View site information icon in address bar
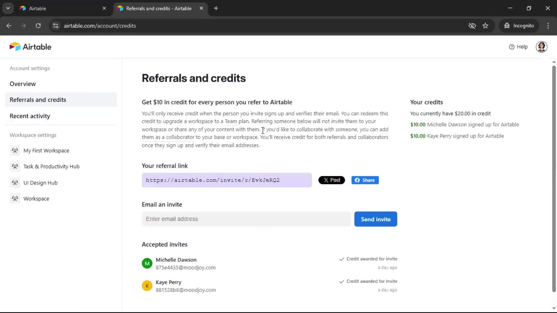The image size is (557, 313). click(56, 26)
